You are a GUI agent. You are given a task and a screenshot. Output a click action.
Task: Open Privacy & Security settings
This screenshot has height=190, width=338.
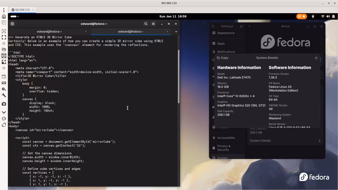224,148
